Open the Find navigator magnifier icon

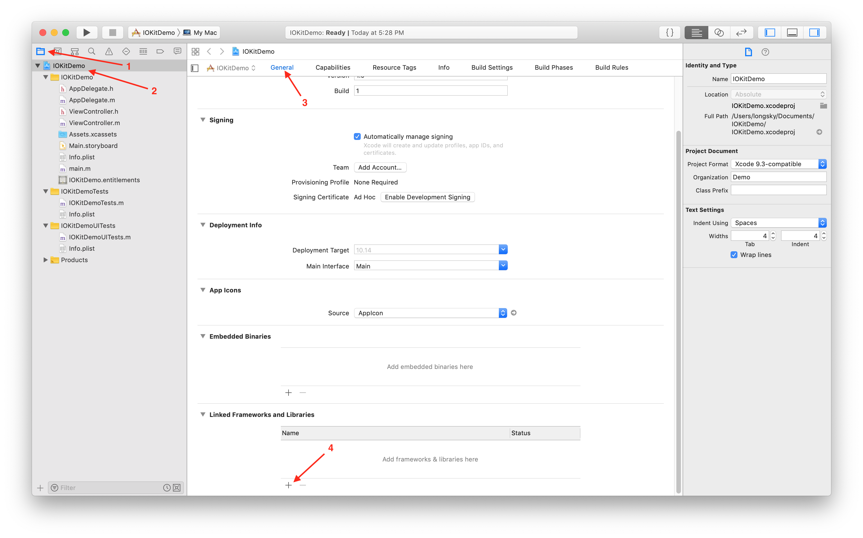click(92, 52)
